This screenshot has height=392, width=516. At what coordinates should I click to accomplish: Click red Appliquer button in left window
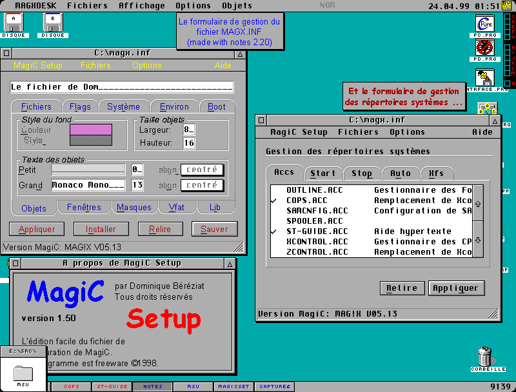click(x=37, y=229)
